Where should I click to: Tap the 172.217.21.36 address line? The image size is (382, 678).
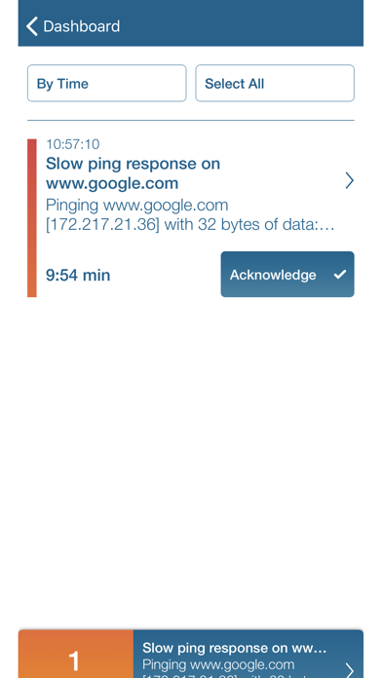coord(190,224)
